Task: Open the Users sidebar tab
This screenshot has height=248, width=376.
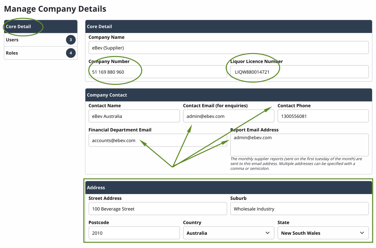Action: click(x=41, y=40)
